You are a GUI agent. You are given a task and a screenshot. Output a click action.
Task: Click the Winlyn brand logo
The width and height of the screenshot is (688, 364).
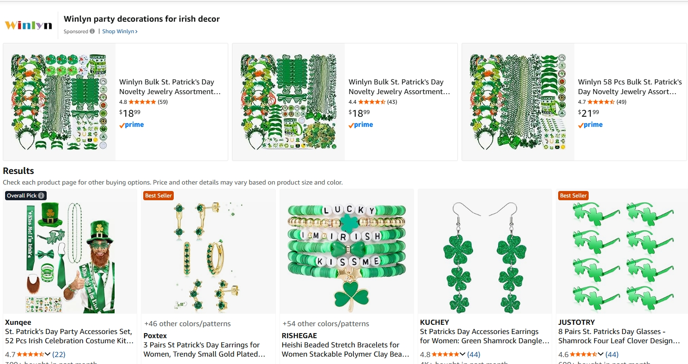[x=29, y=25]
